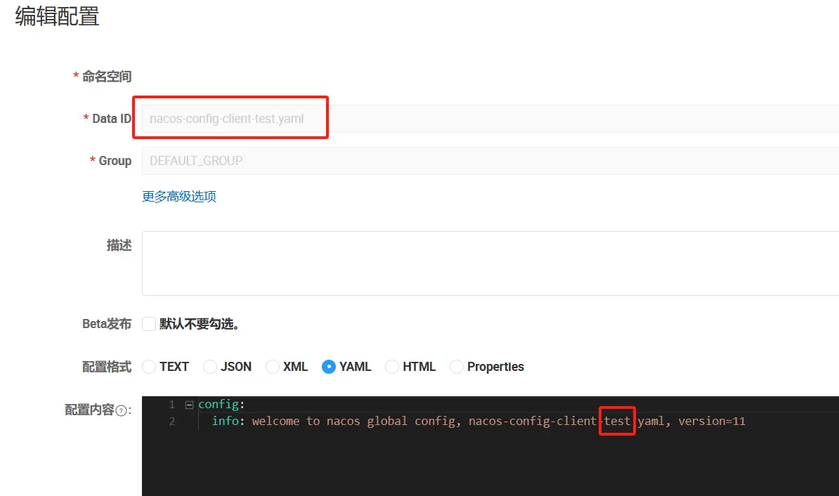Focus the Group field showing DEFAULT_GROUP
The width and height of the screenshot is (839, 496).
(485, 161)
